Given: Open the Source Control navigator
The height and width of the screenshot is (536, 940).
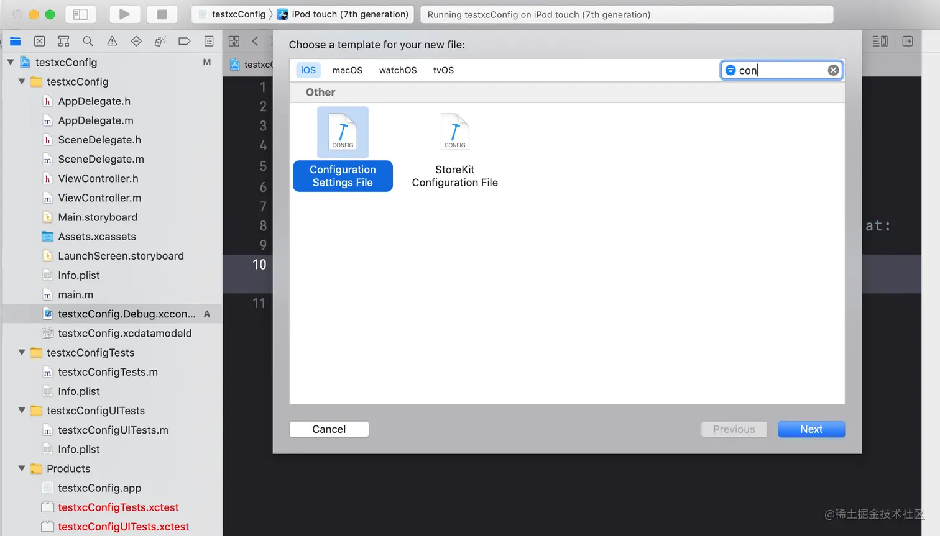Looking at the screenshot, I should [x=40, y=41].
